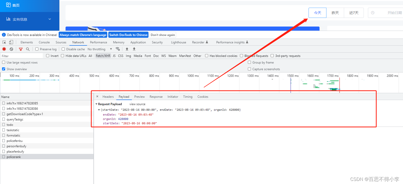Open the Recorder tab
This screenshot has height=184, width=403.
click(200, 42)
